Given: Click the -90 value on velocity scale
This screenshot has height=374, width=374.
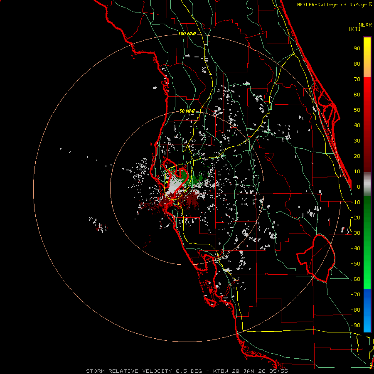Looking at the screenshot, I should [x=355, y=325].
